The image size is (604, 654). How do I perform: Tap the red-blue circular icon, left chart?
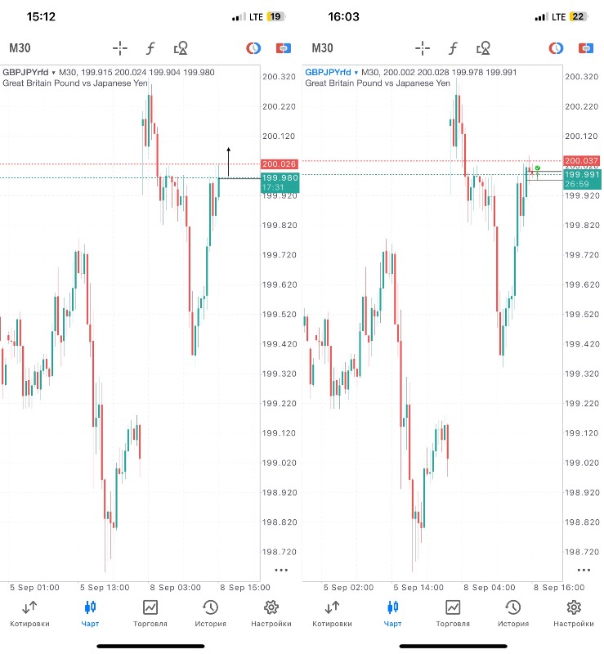[254, 48]
